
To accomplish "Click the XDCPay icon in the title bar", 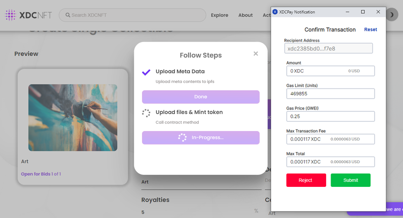I will [275, 12].
